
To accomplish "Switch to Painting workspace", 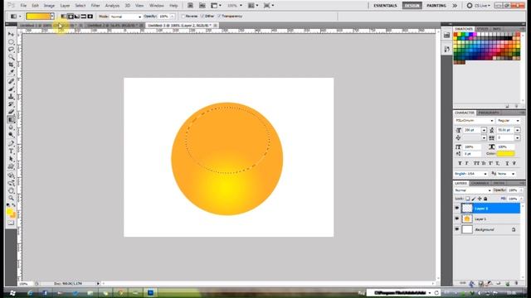I will pyautogui.click(x=436, y=6).
